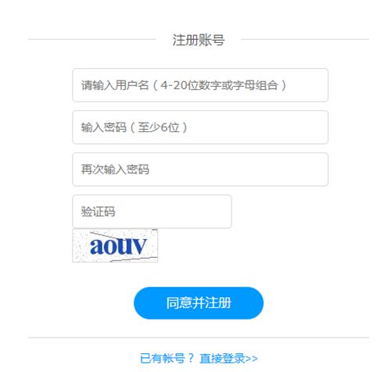Click the letter 'u' in the captcha picture
The image size is (391, 372).
coord(125,247)
